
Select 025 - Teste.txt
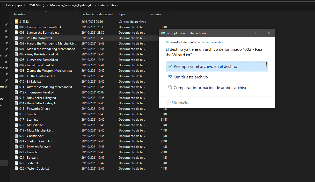[28, 163]
